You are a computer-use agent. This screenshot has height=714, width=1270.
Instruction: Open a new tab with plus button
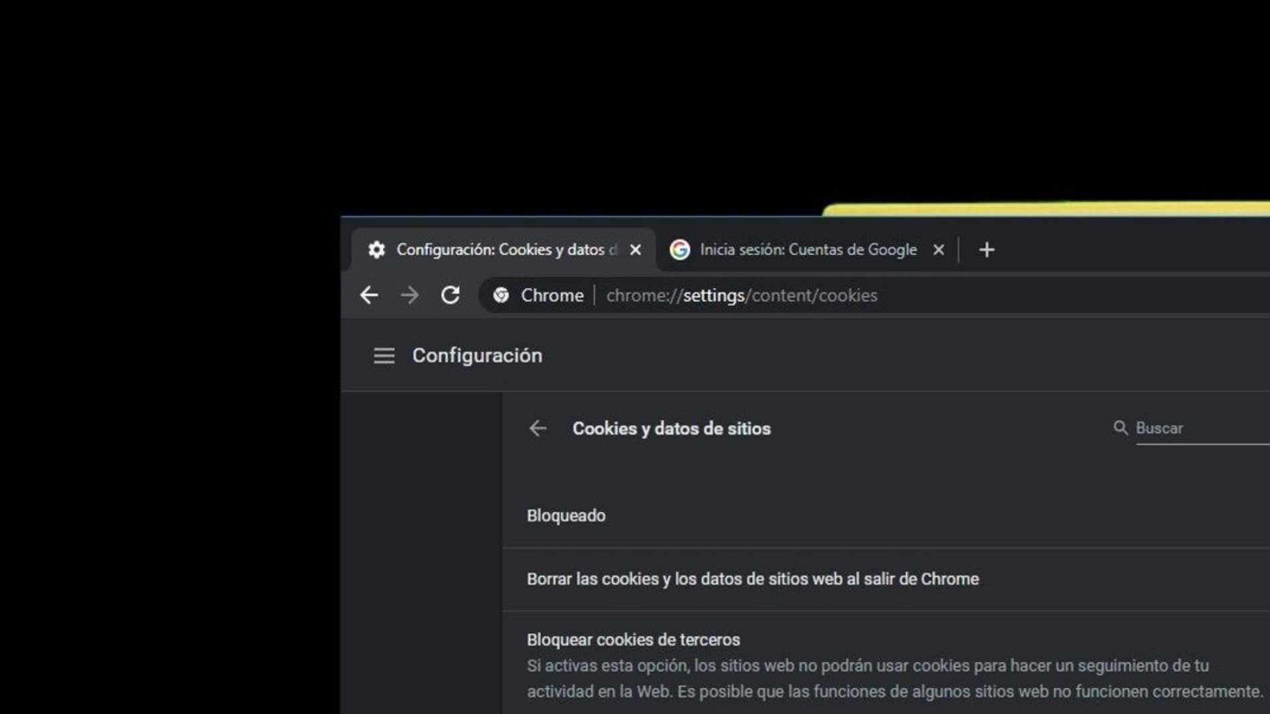coord(987,250)
